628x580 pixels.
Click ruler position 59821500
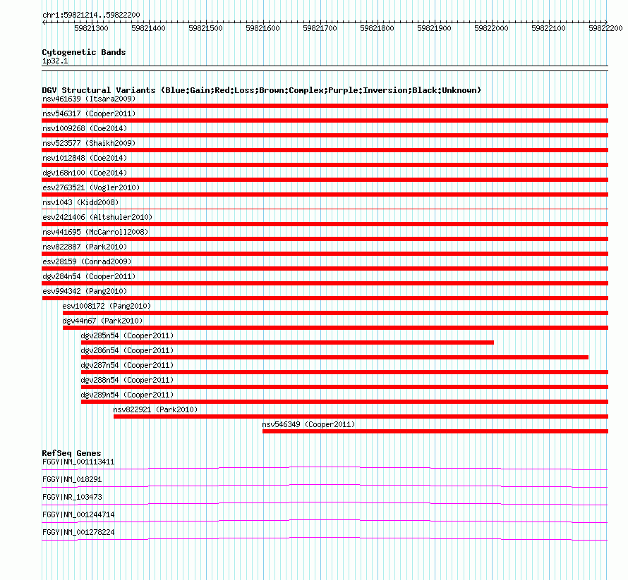(x=205, y=28)
